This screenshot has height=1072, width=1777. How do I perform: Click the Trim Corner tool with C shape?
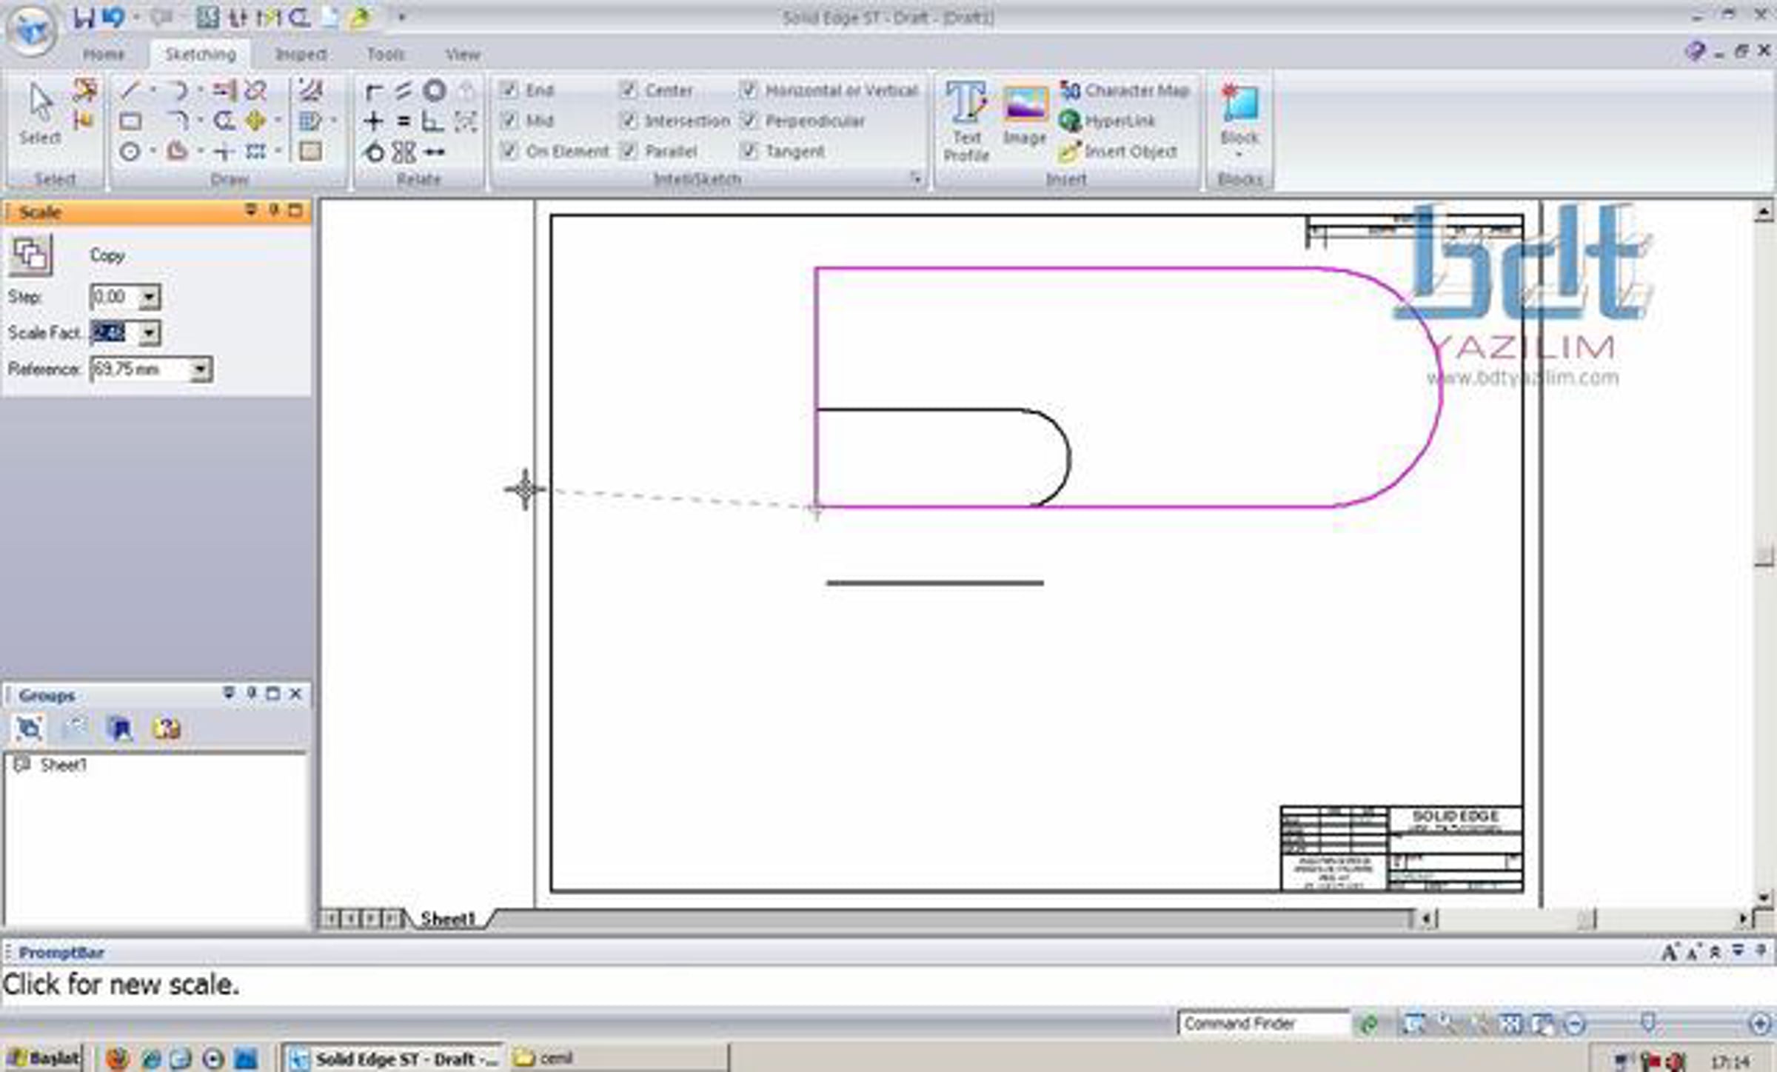pyautogui.click(x=224, y=121)
